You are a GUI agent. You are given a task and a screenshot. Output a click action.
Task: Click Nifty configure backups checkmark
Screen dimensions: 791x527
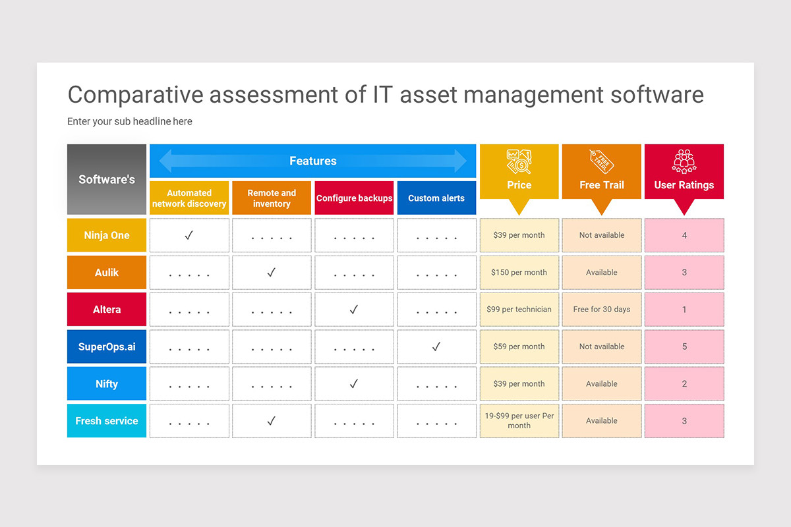point(353,383)
